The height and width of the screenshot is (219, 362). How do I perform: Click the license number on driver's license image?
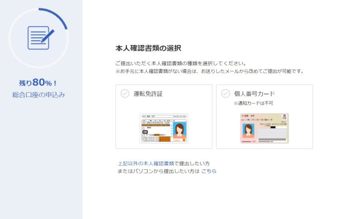(x=156, y=135)
